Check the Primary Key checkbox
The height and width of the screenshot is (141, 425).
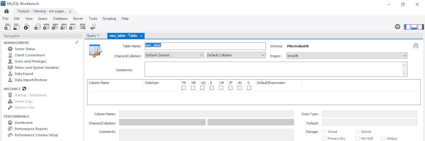pos(324,139)
